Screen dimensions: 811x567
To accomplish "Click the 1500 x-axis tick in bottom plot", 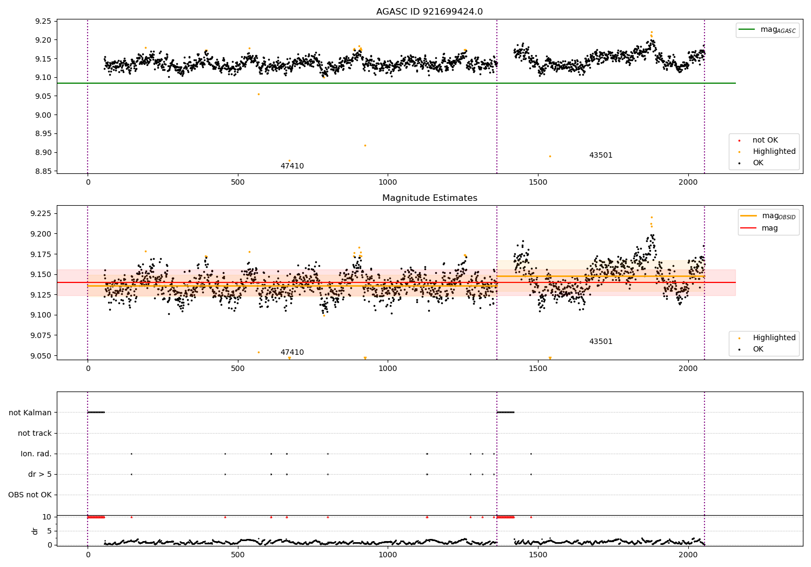I will point(538,554).
